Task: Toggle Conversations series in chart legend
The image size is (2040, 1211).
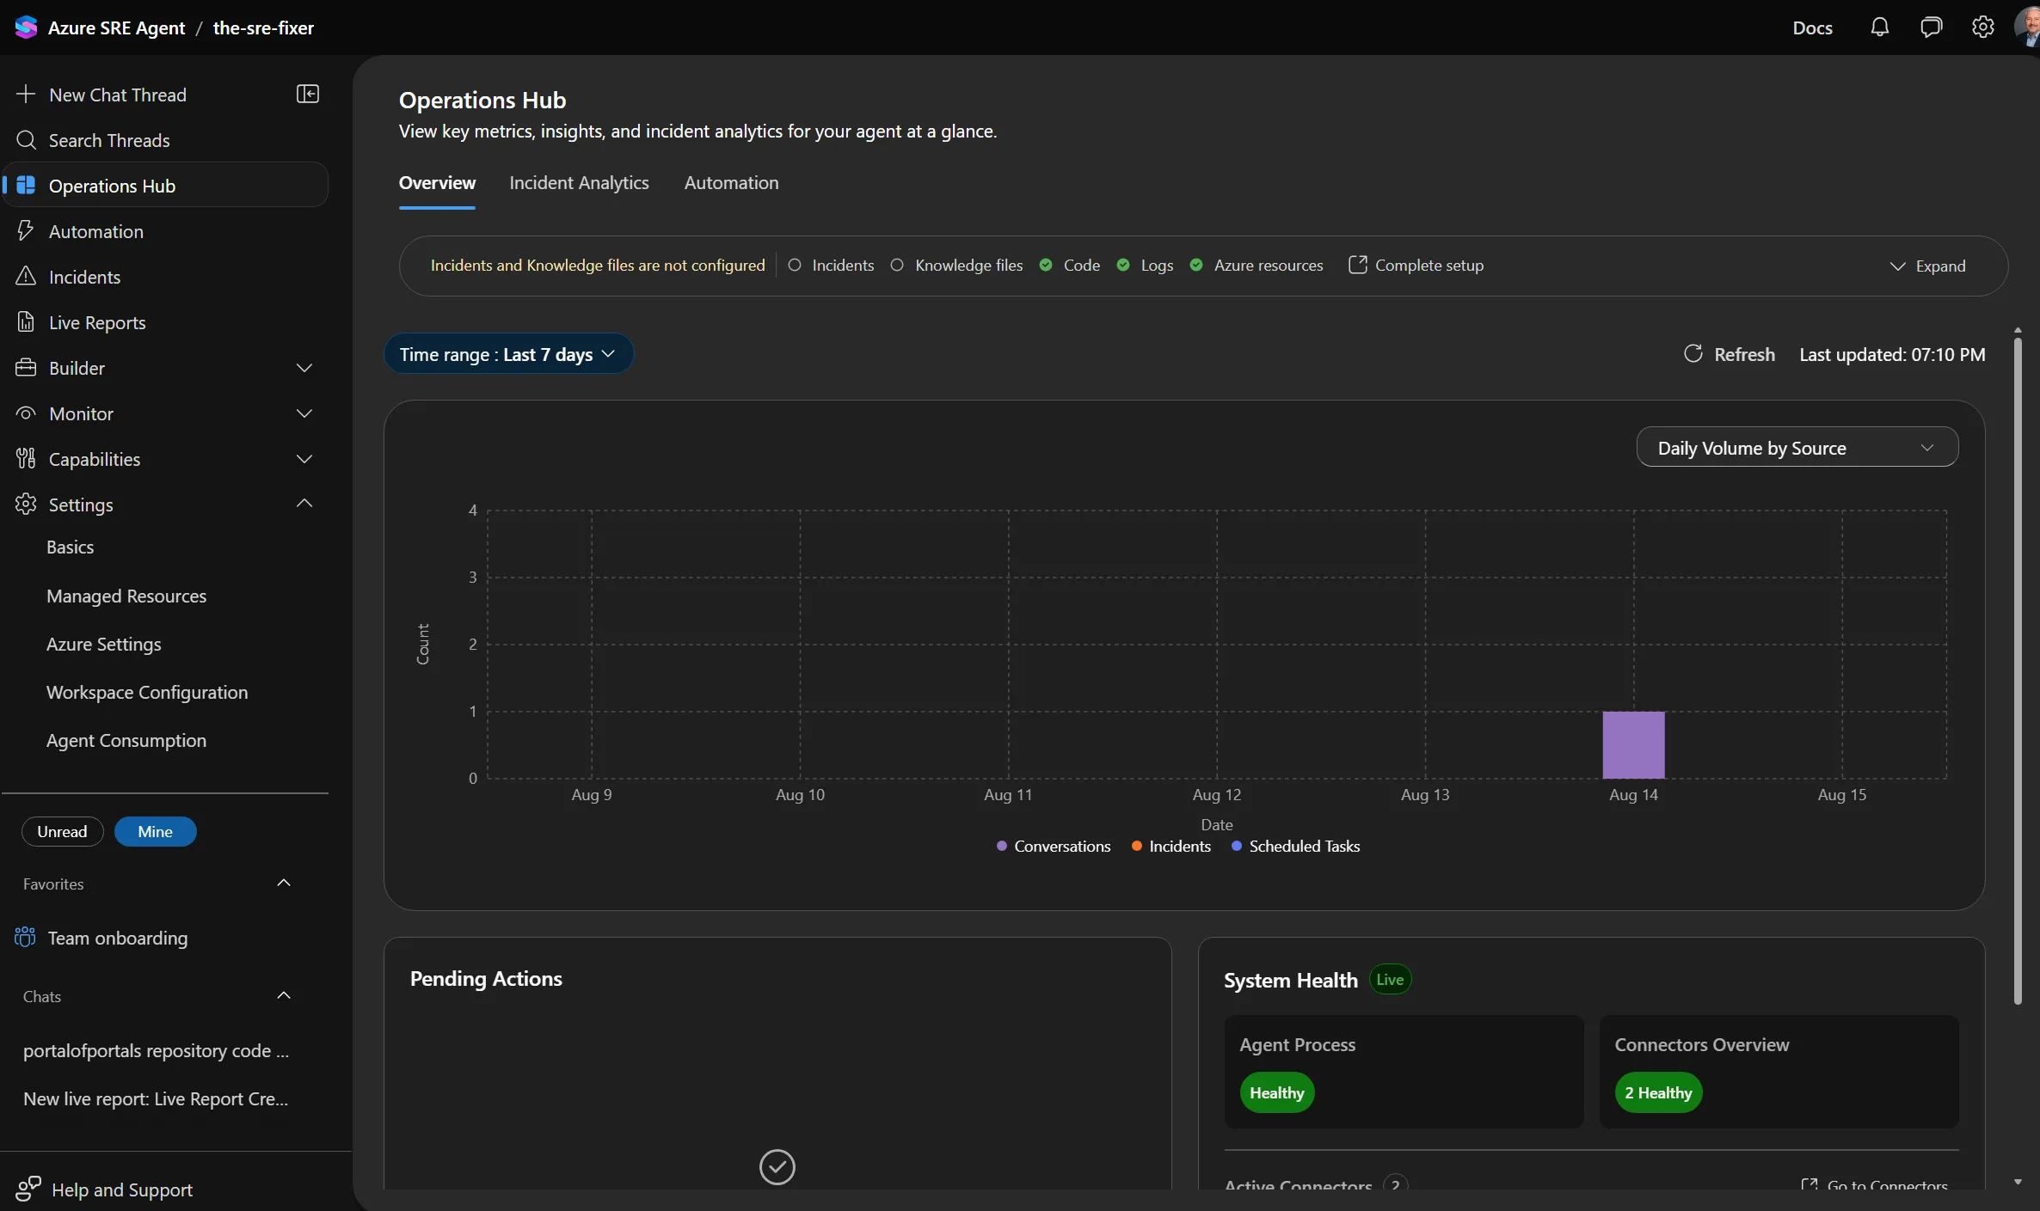Action: pos(1054,846)
